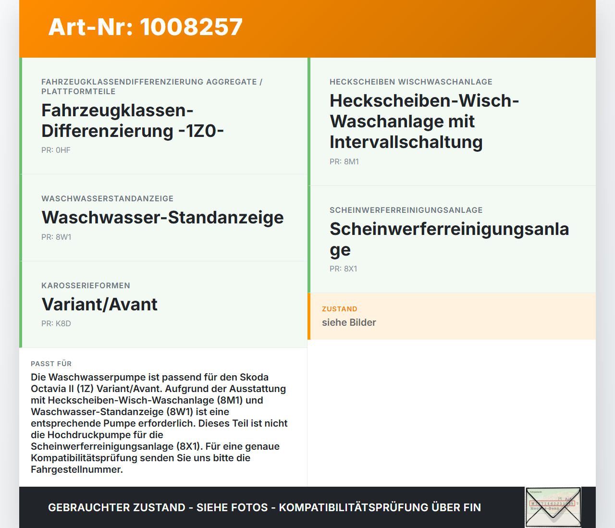Click the PR: 0HF code label
Image resolution: width=615 pixels, height=528 pixels.
coord(56,150)
